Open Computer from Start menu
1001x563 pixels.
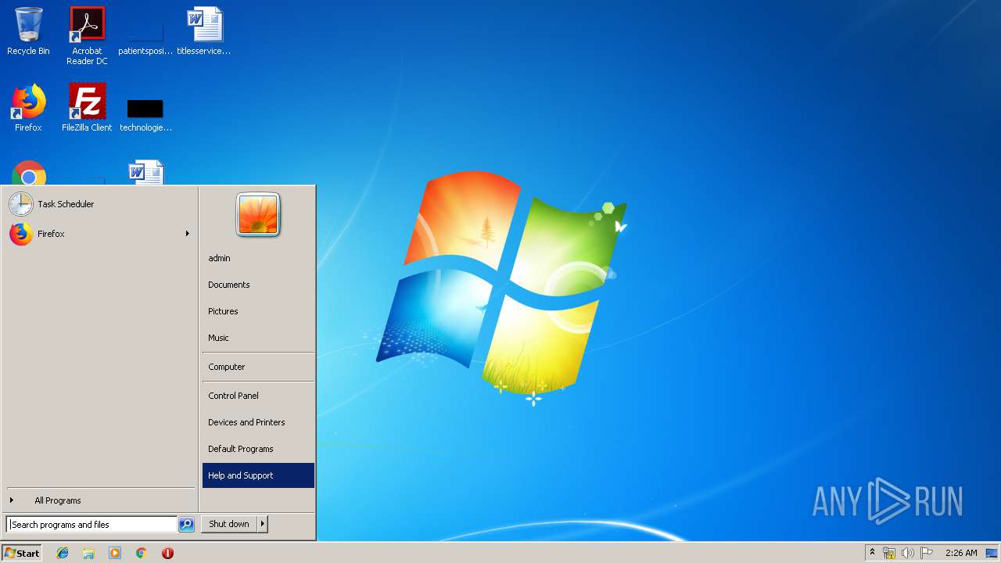tap(258, 367)
